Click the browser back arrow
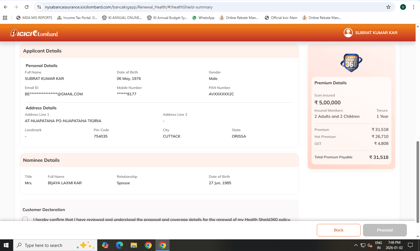 [x=6, y=7]
